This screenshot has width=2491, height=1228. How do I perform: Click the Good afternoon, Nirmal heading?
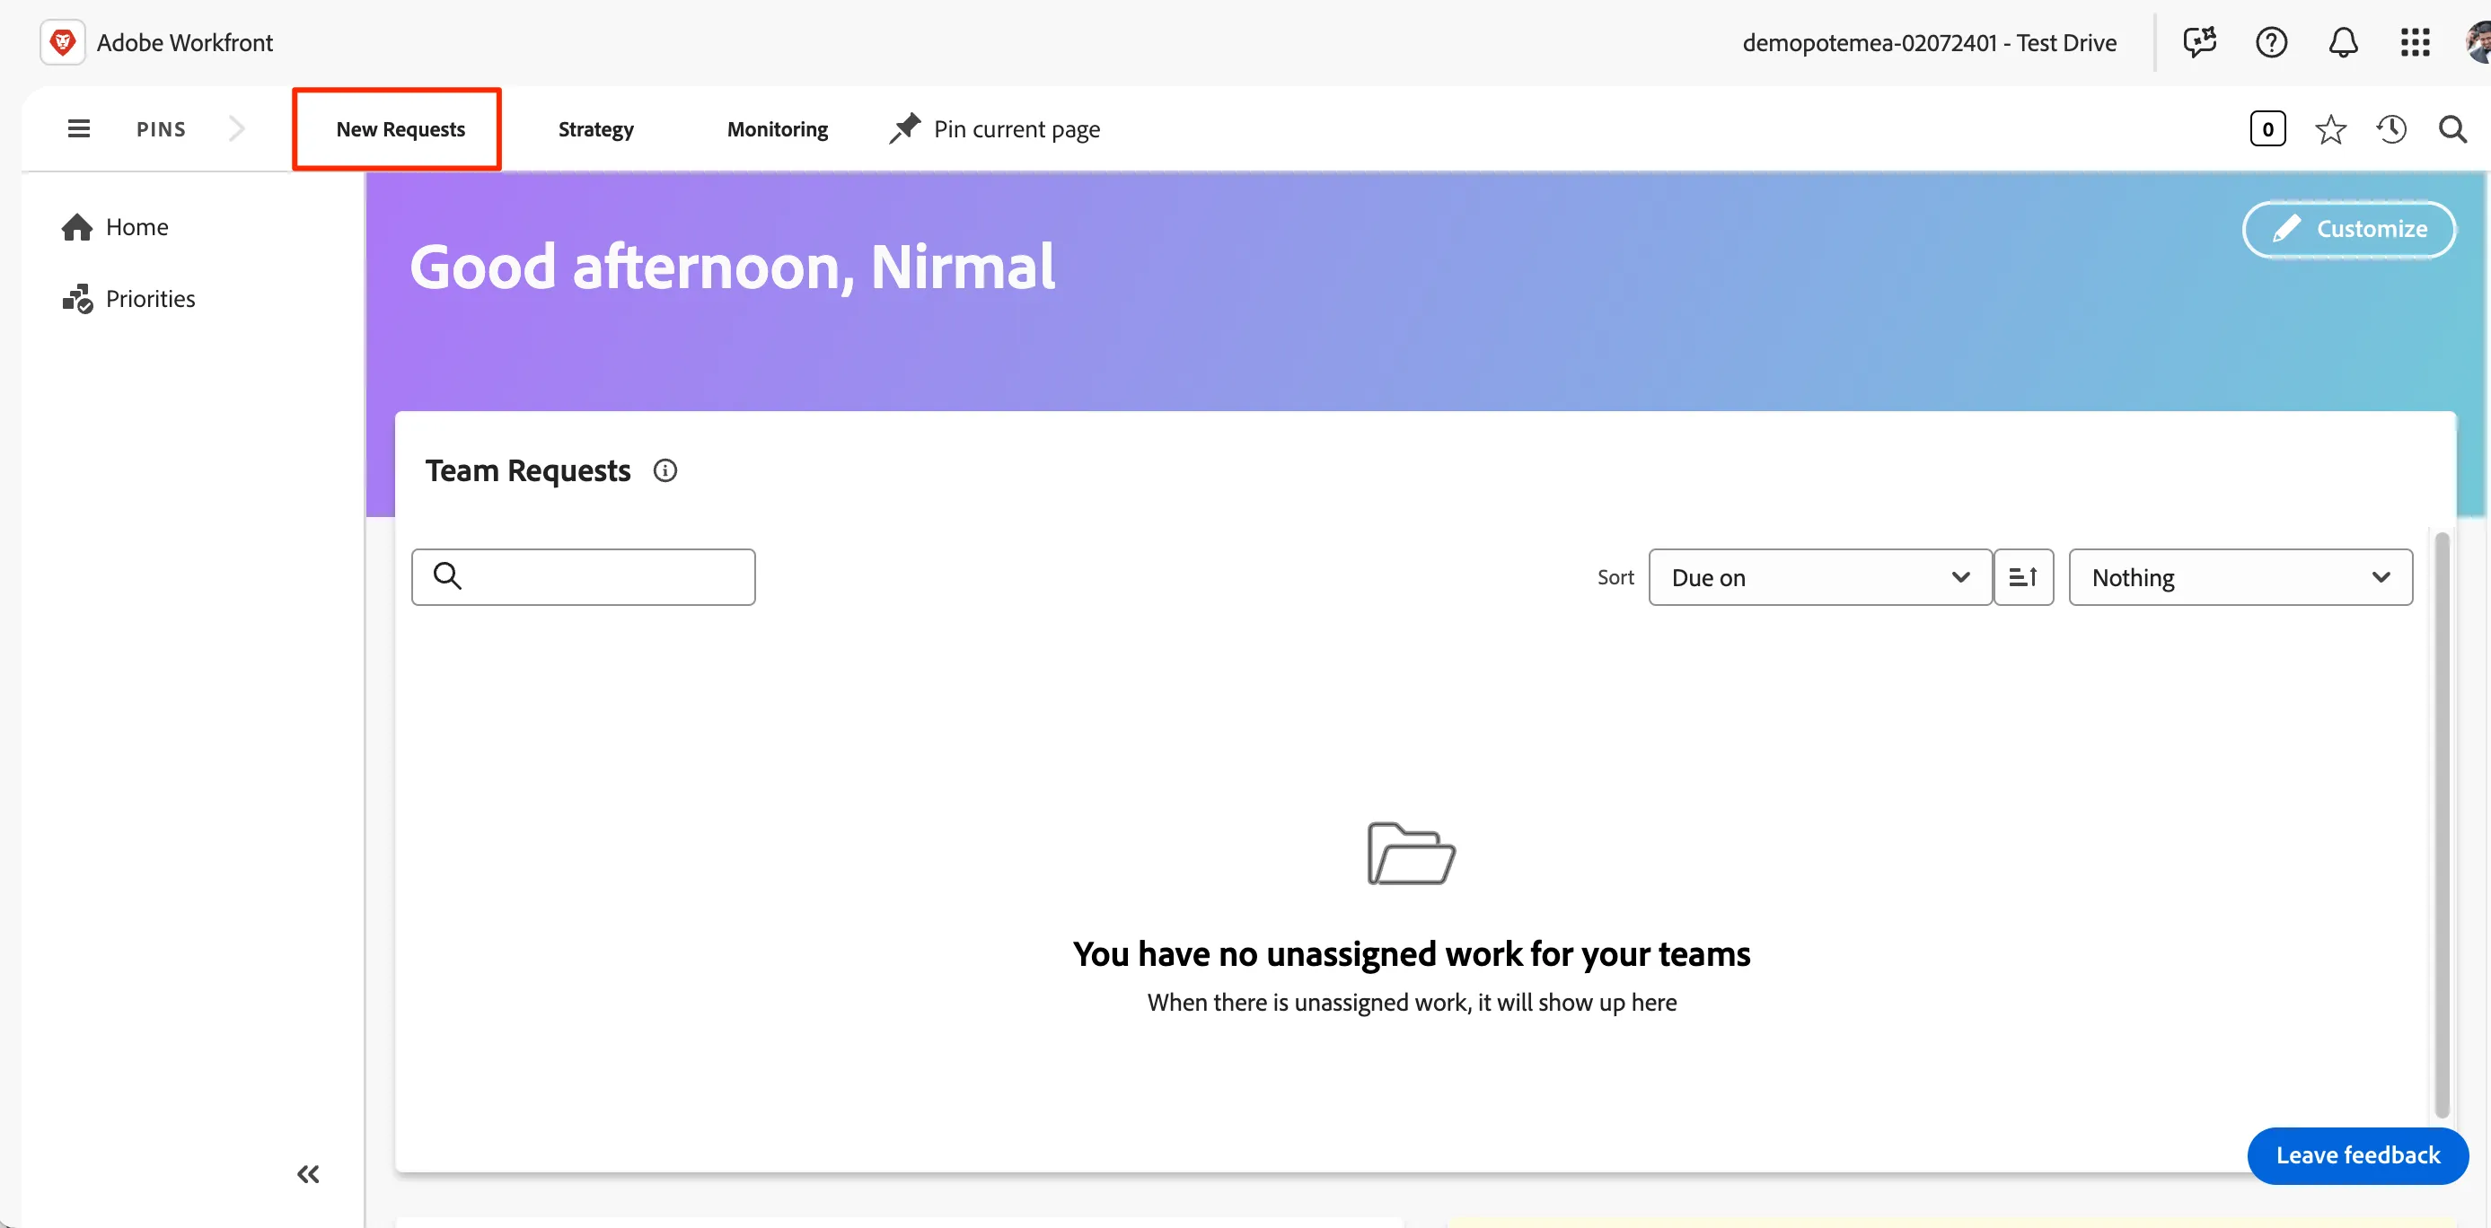(x=732, y=267)
